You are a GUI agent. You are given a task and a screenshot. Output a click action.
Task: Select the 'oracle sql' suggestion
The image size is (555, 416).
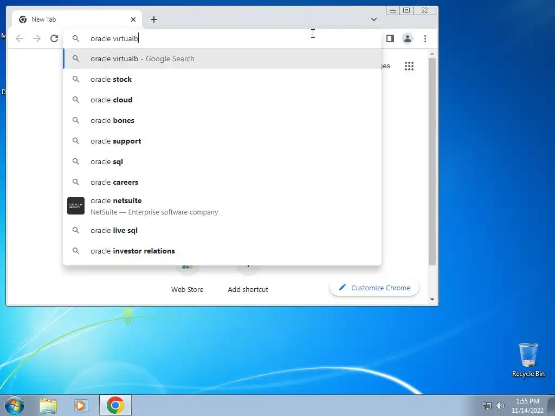point(222,161)
